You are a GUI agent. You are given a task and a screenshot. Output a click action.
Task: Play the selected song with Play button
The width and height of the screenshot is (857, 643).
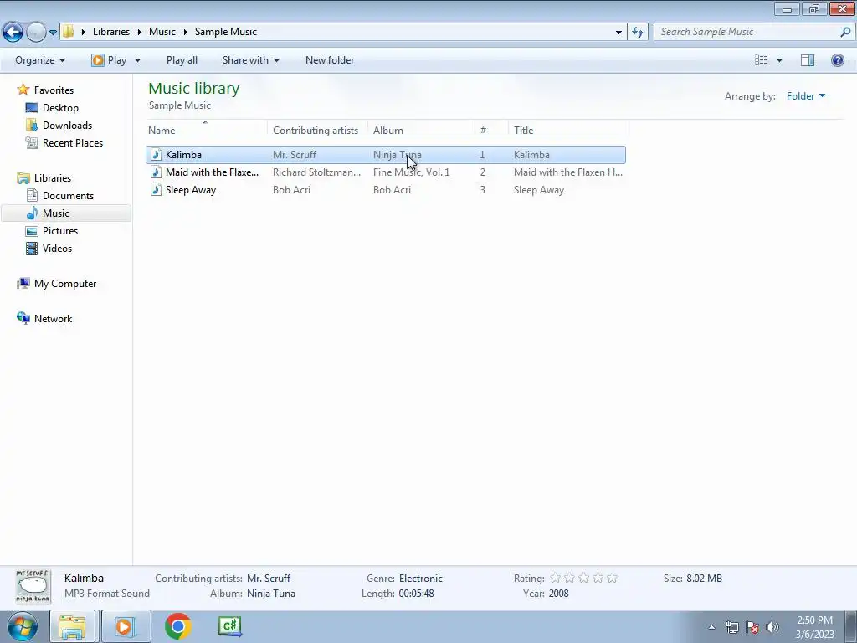coord(110,60)
